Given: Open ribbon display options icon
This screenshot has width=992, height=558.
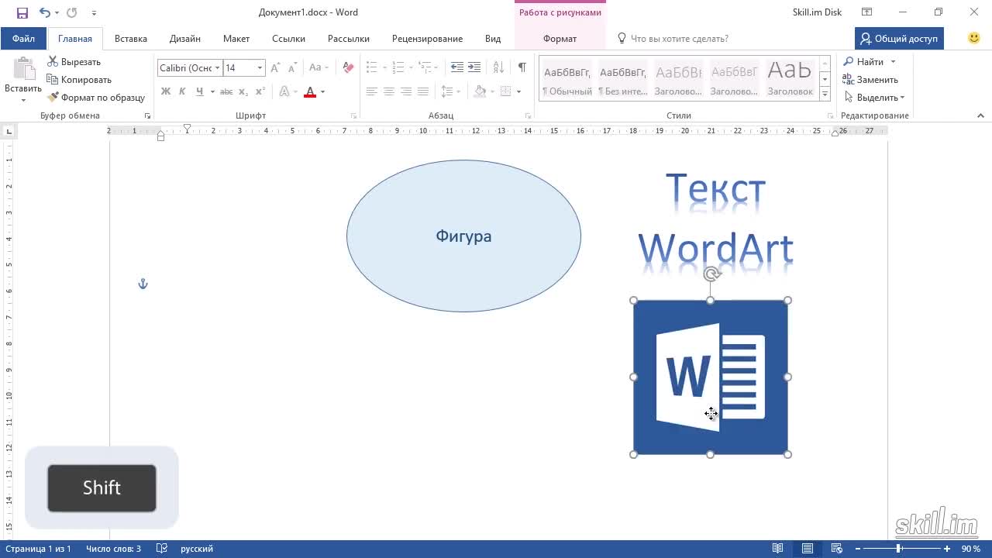Looking at the screenshot, I should [x=867, y=12].
